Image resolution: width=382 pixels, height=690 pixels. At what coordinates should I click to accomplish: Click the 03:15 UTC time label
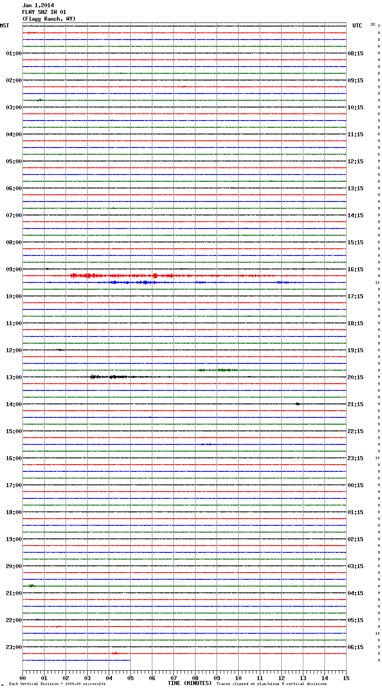355,566
